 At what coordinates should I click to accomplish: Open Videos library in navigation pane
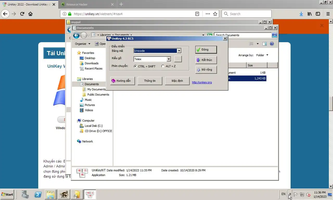click(87, 110)
